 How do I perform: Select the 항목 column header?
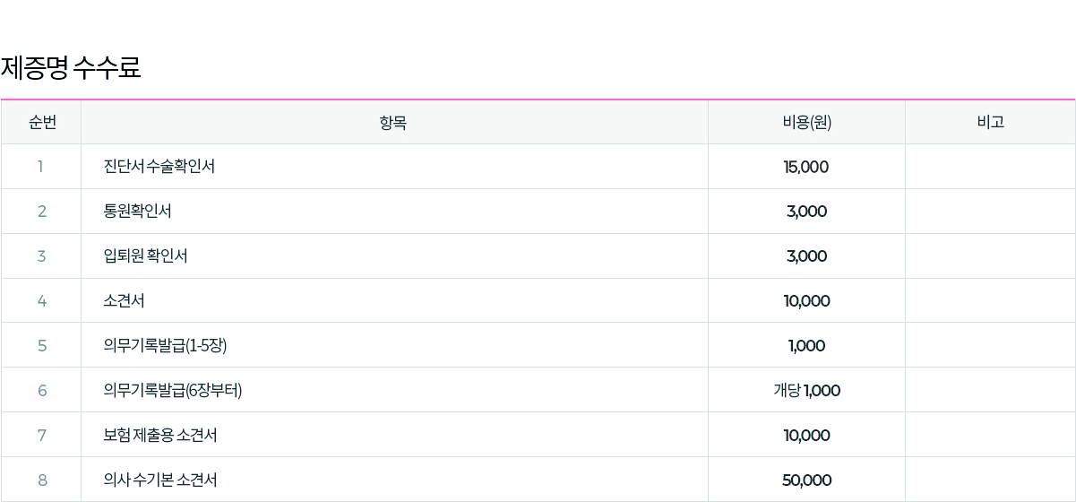tap(393, 123)
